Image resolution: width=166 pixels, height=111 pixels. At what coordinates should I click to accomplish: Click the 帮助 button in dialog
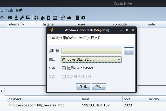pyautogui.click(x=99, y=87)
